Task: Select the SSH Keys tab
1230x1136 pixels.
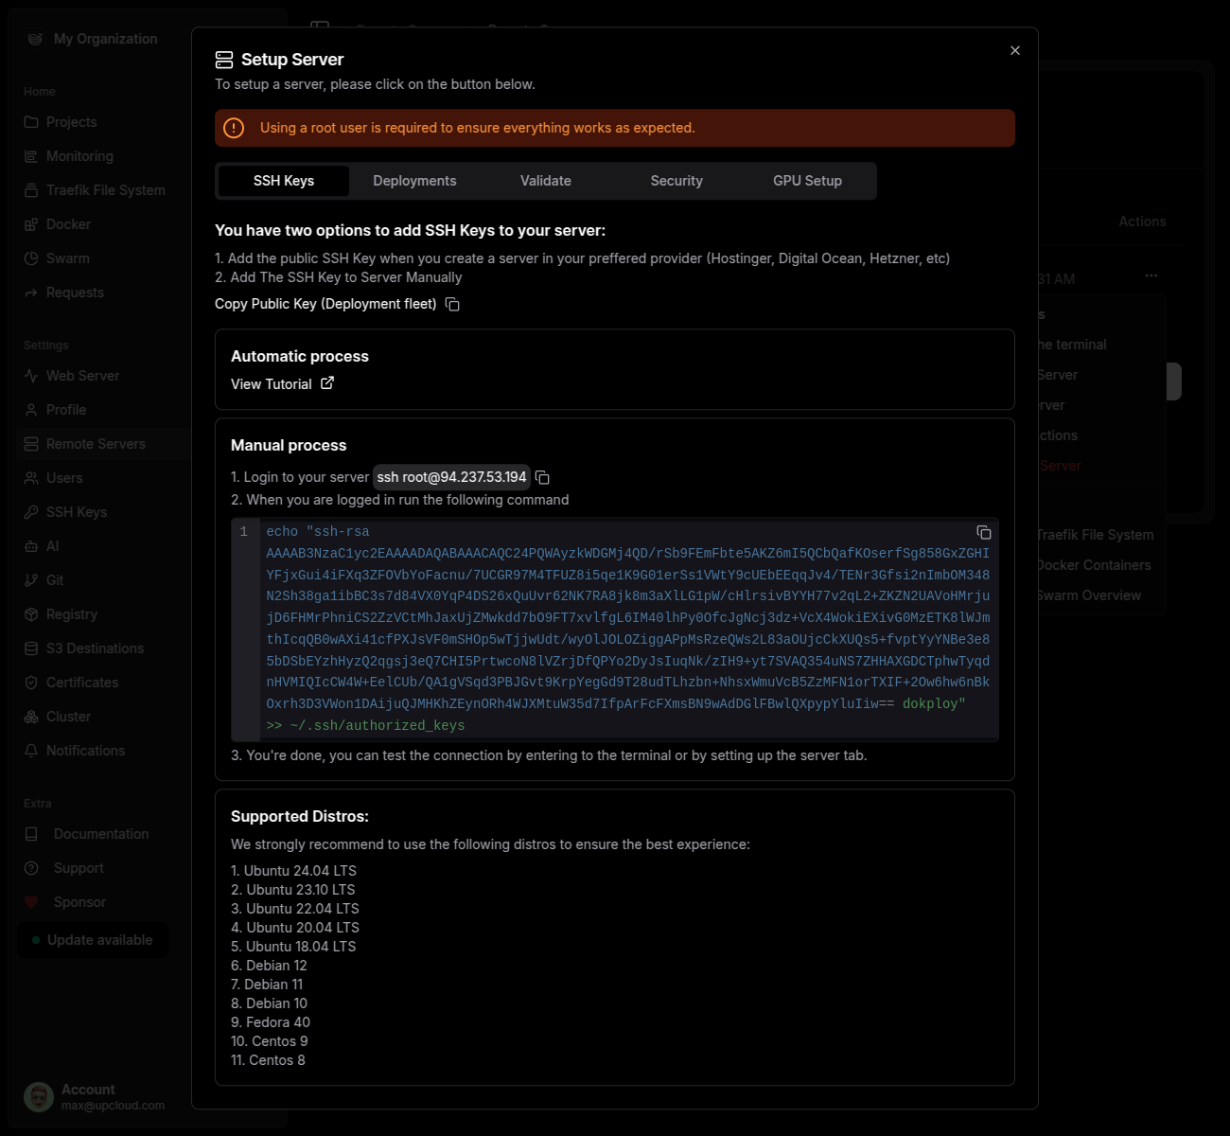Action: pos(284,181)
